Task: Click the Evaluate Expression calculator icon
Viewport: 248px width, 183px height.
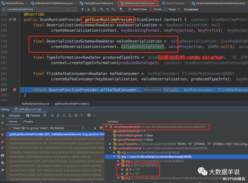Action: [89, 115]
